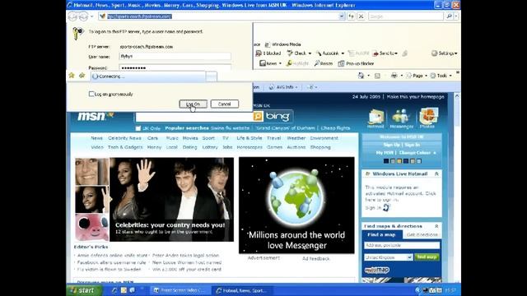The width and height of the screenshot is (527, 296).
Task: Collapse the Windows Live Hotmail module
Action: (x=436, y=173)
